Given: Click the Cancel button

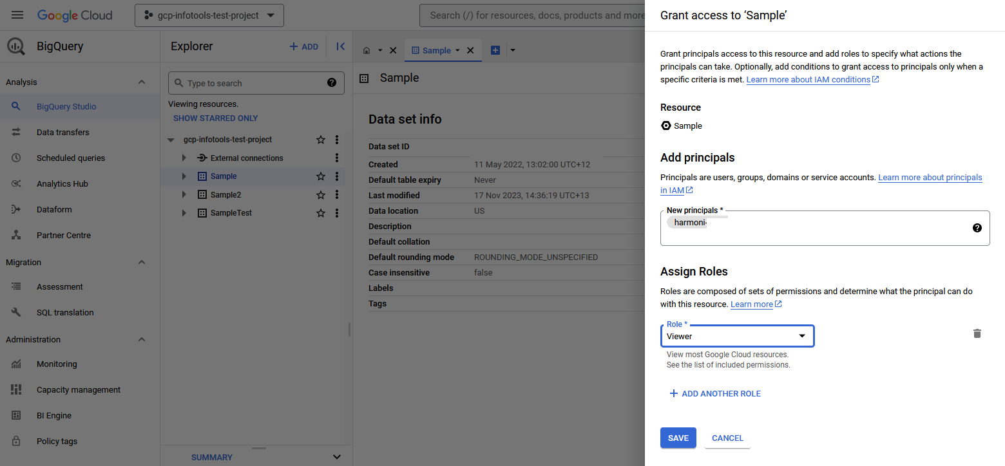Looking at the screenshot, I should point(727,438).
